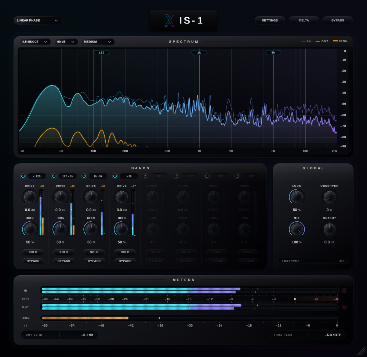Screen dimensions: 367x357
Task: Toggle the IRON spectrum legend
Action: (340, 41)
